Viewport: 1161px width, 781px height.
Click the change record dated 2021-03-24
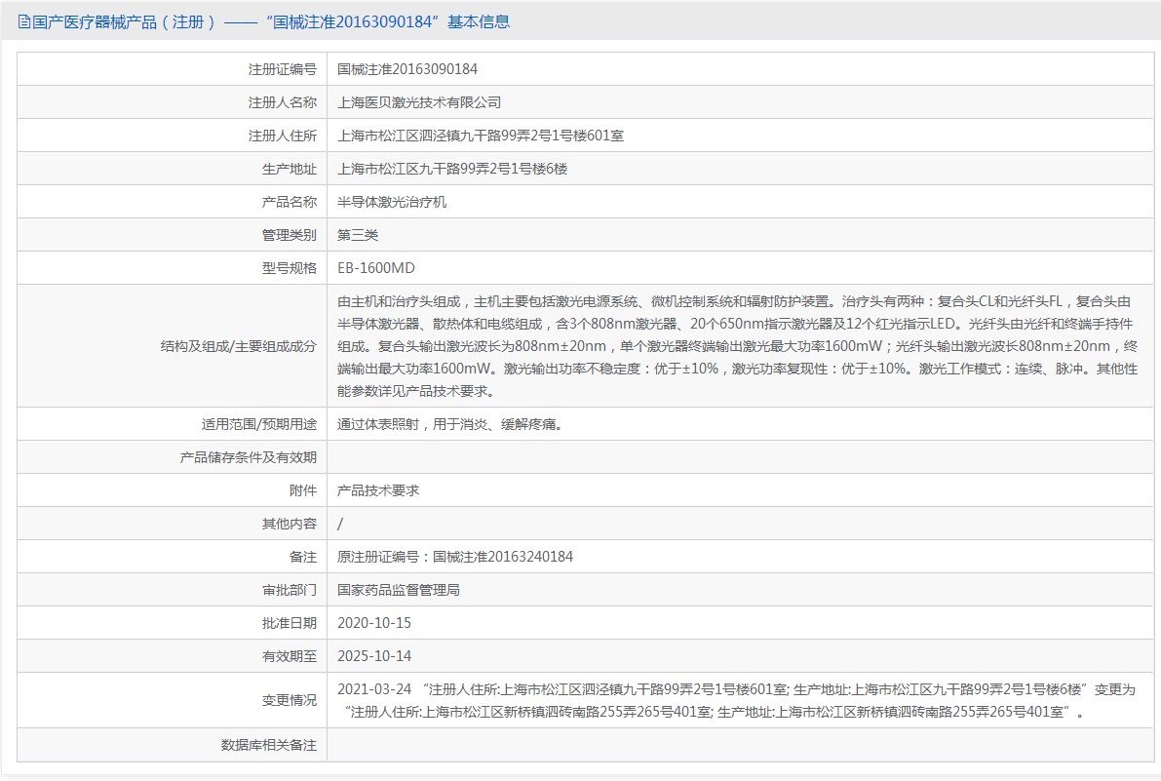(x=737, y=700)
